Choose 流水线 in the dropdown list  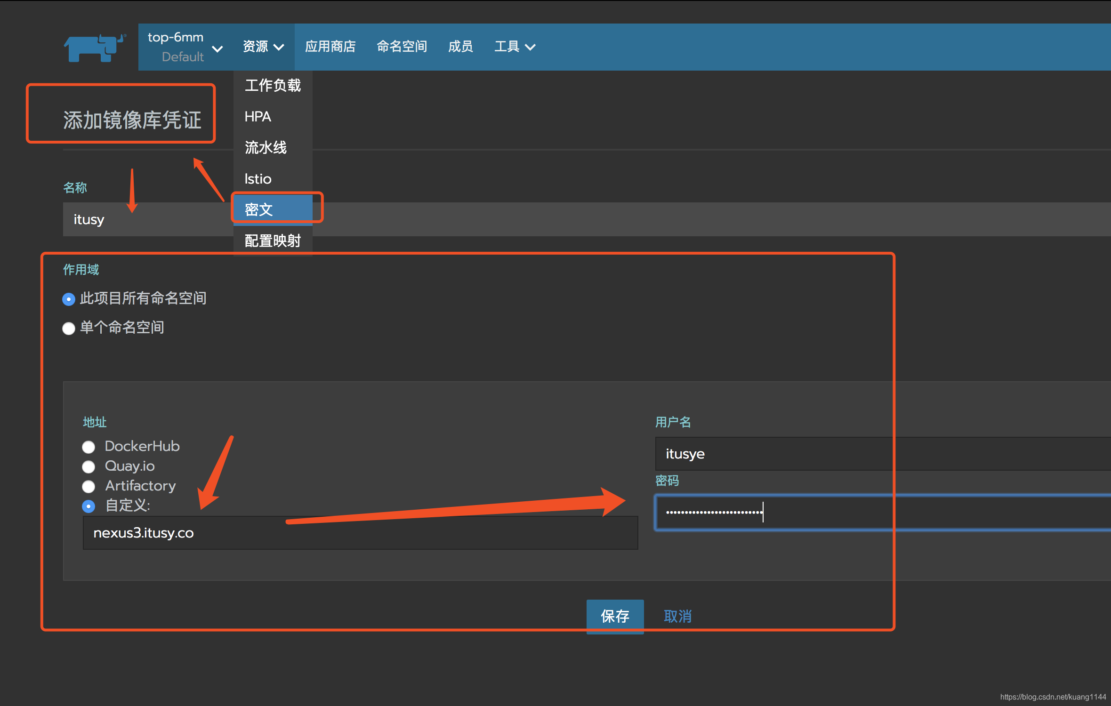[x=273, y=147]
